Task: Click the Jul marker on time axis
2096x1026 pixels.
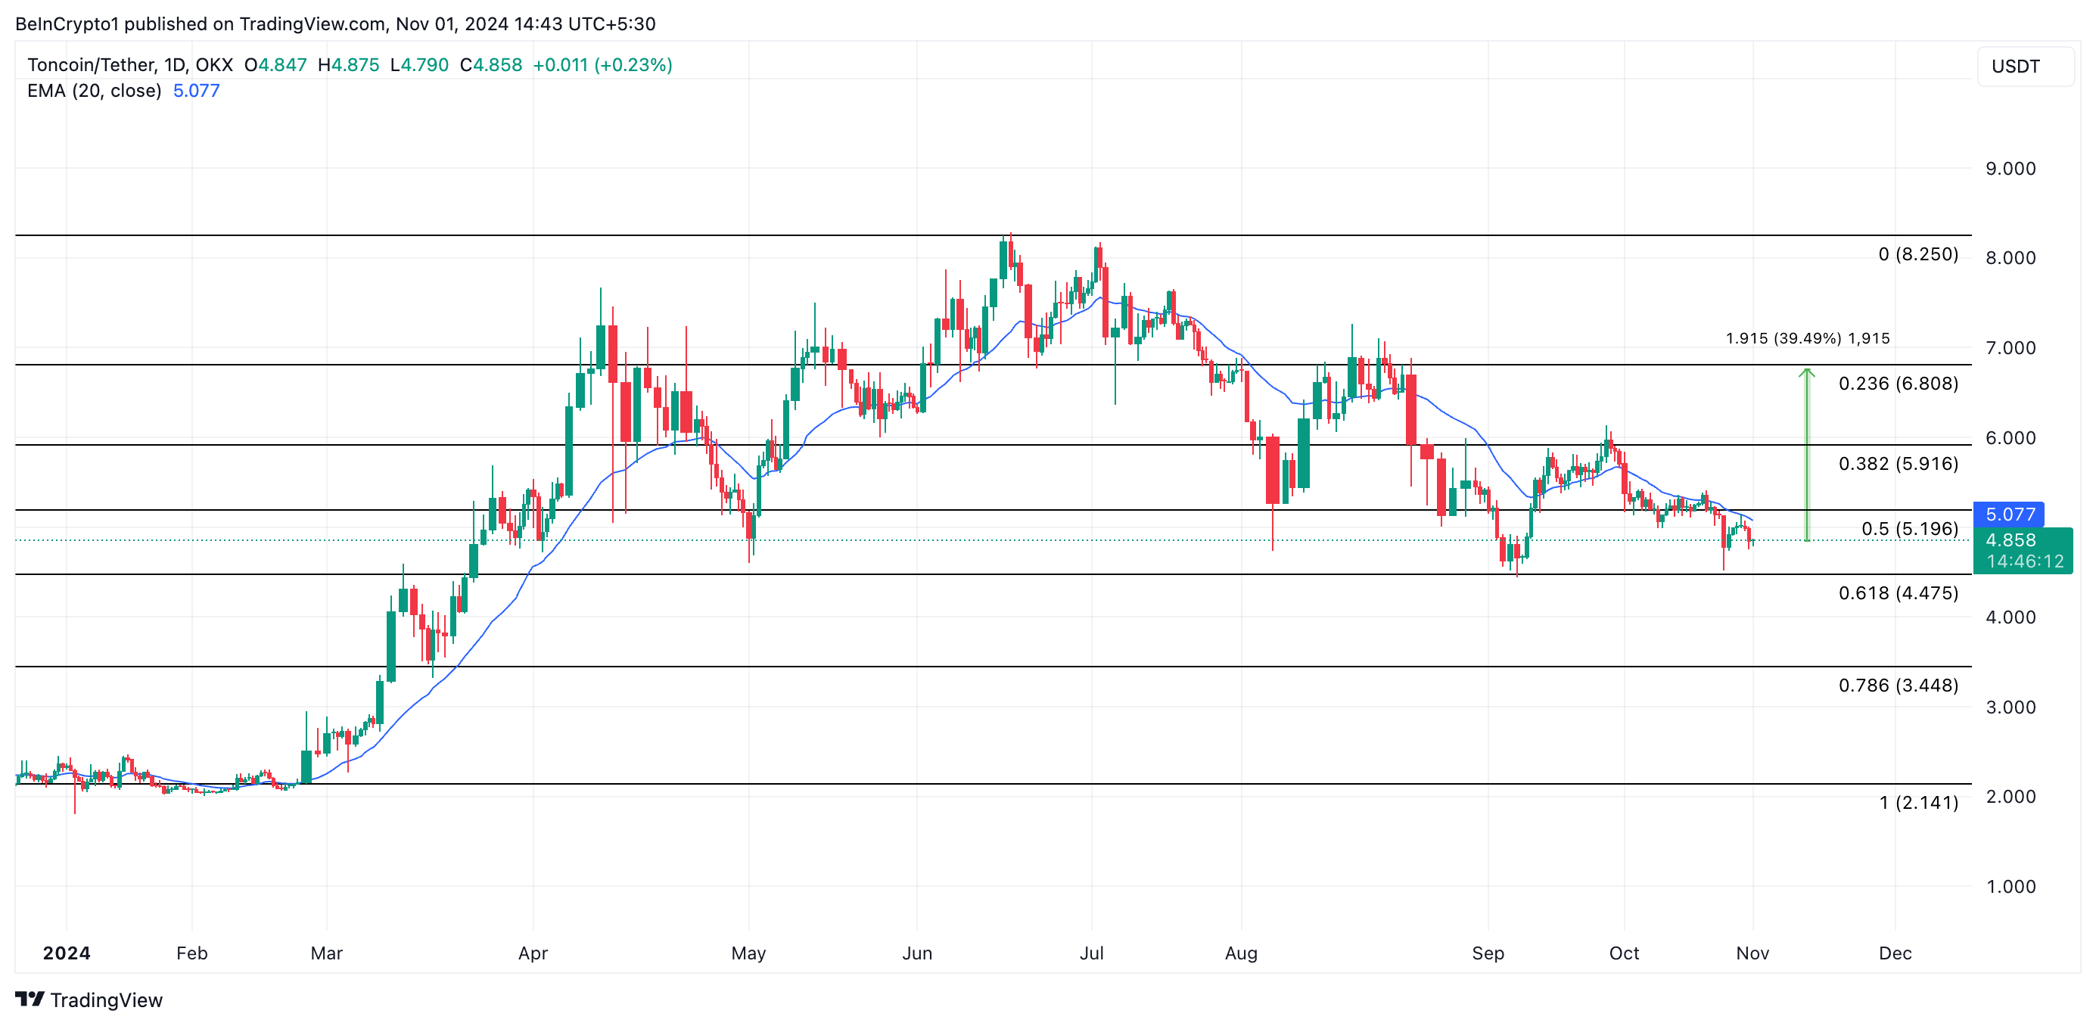Action: coord(1091,953)
